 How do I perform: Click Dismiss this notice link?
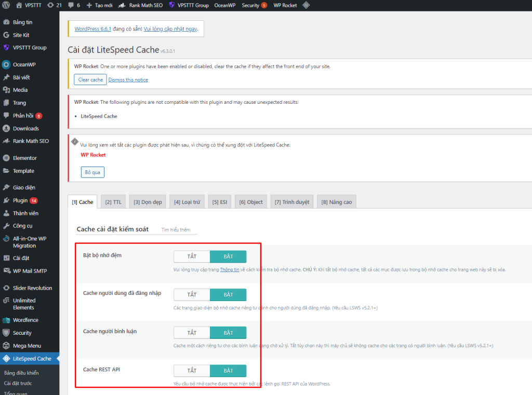[128, 80]
